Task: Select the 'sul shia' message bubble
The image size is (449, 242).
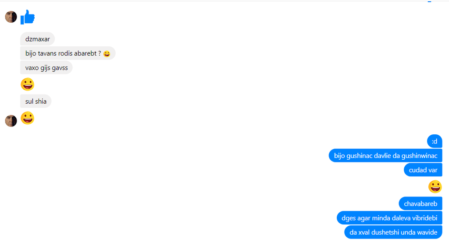Action: 36,101
